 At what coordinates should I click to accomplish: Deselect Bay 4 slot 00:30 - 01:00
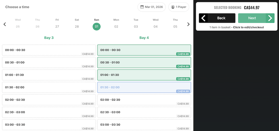144,62
